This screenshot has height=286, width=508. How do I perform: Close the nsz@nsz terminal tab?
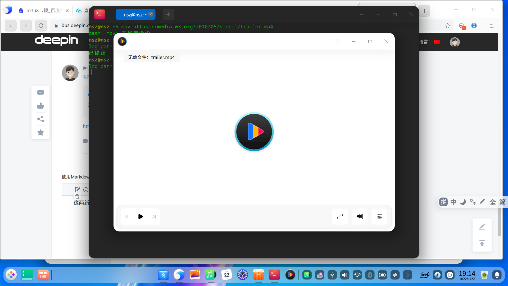[x=151, y=14]
